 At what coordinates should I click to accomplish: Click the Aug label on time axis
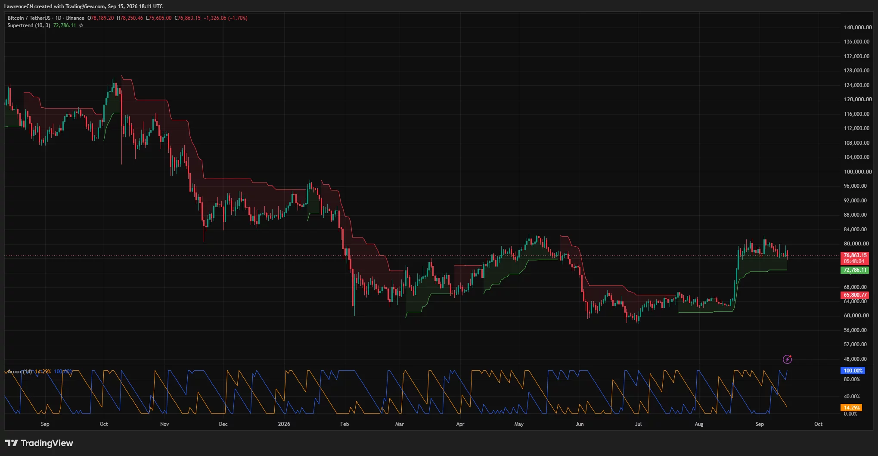[x=699, y=424]
